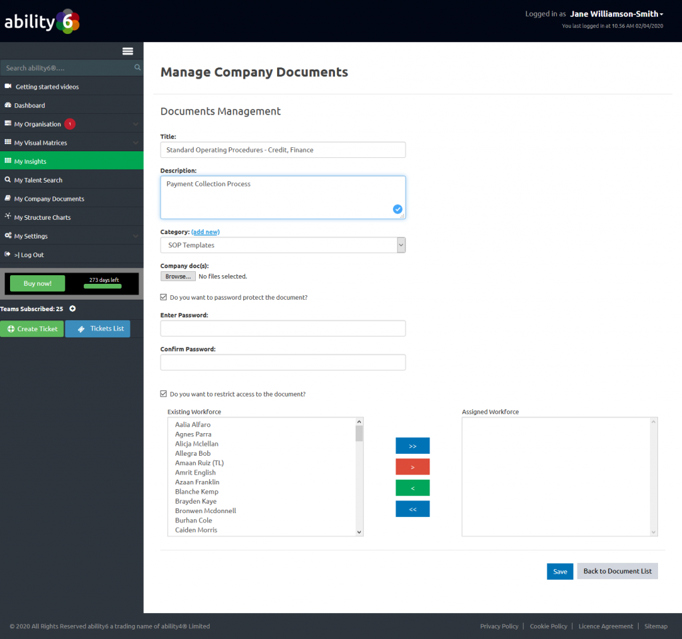
Task: Select Aalia Alfaro in Existing Workforce list
Action: (192, 424)
